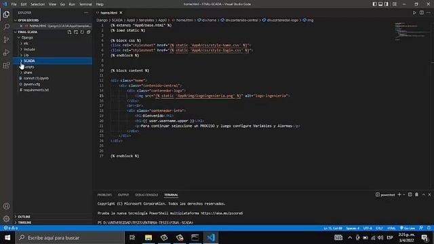Open File Explorer from Windows taskbar
The width and height of the screenshot is (434, 244).
click(x=149, y=238)
